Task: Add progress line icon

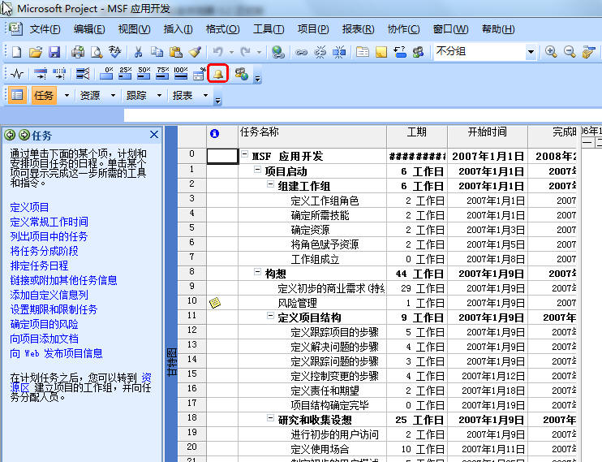Action: click(x=83, y=73)
